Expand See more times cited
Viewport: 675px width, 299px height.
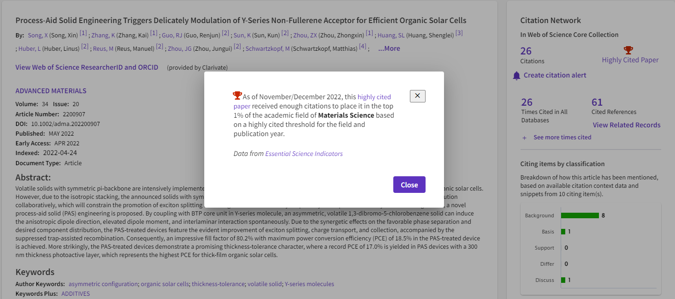pyautogui.click(x=562, y=137)
